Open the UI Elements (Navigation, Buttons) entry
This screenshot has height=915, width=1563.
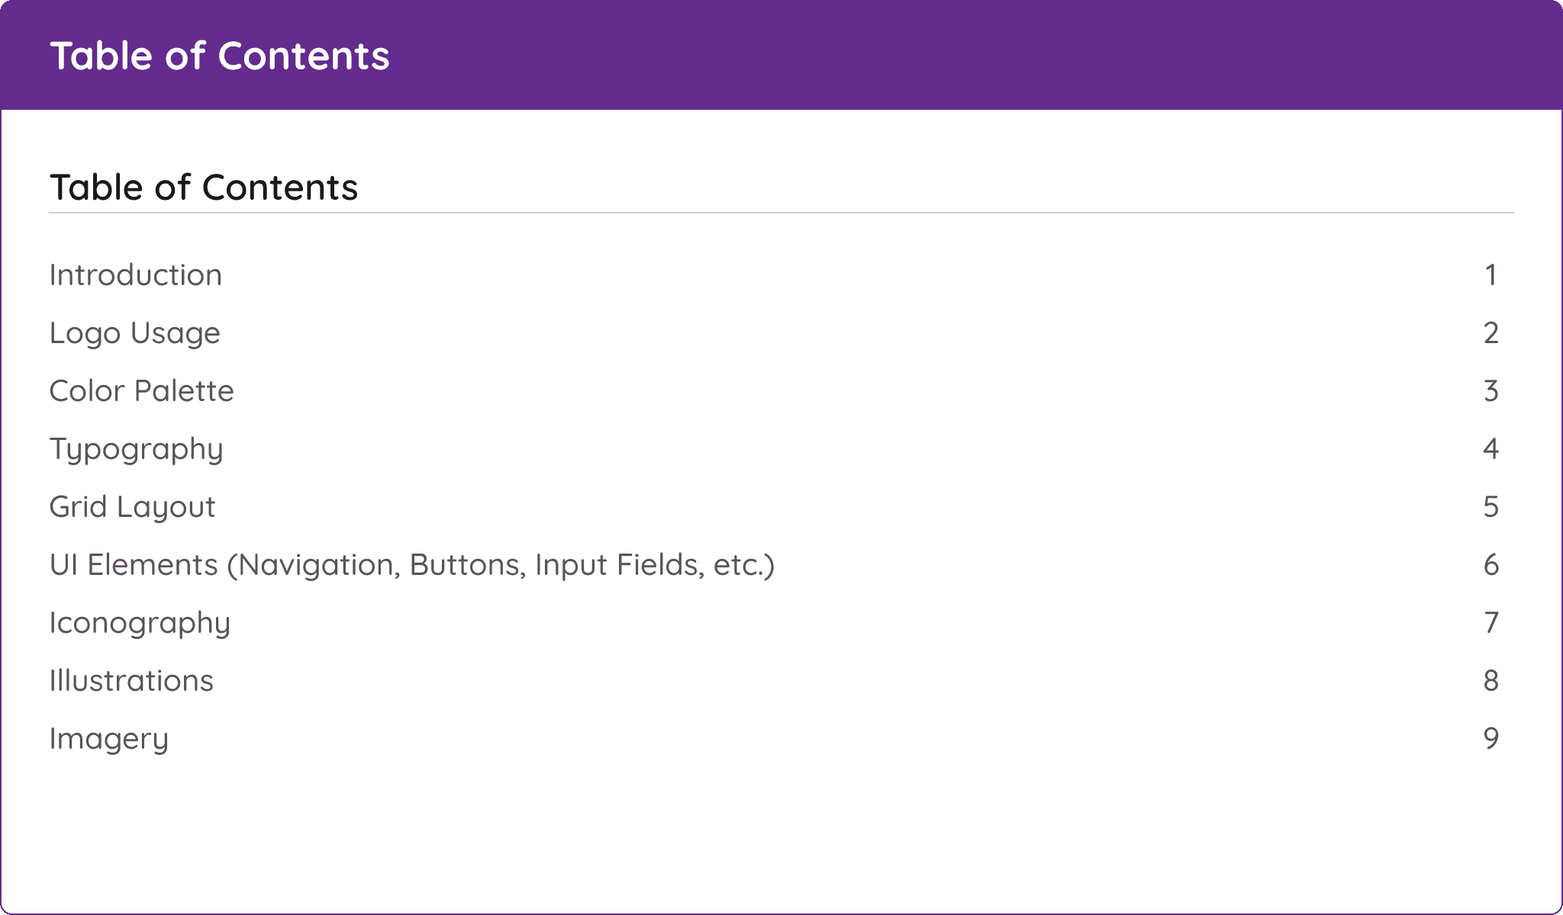pos(412,565)
